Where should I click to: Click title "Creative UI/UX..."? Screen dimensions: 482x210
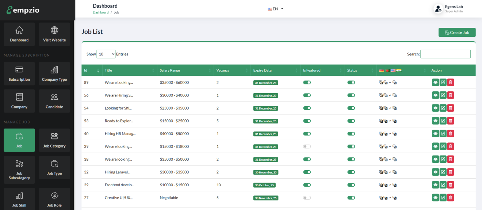tap(119, 198)
